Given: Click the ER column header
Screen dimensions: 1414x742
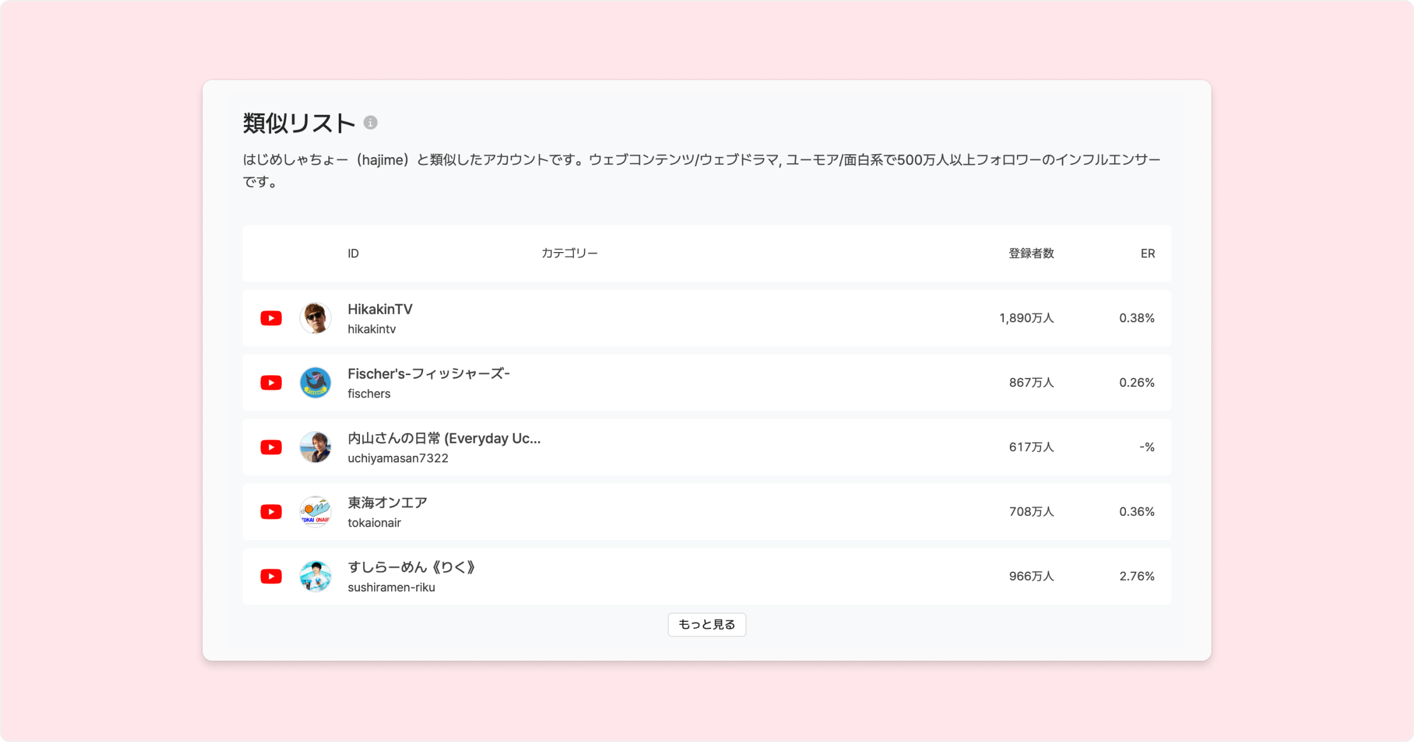Looking at the screenshot, I should point(1147,253).
